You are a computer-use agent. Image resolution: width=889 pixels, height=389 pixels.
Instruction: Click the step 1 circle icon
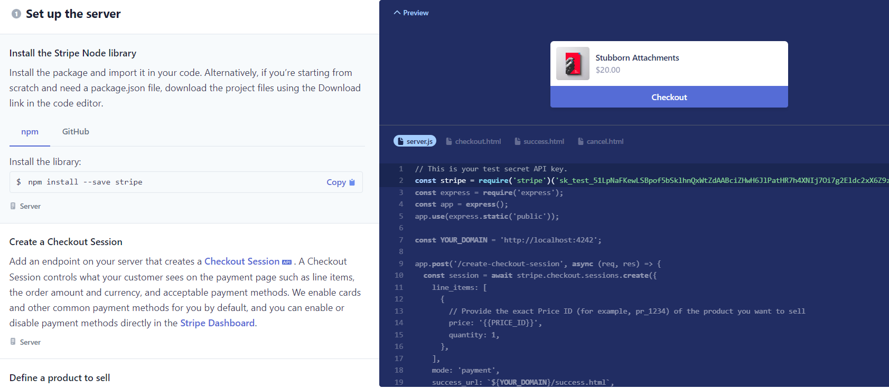(16, 14)
